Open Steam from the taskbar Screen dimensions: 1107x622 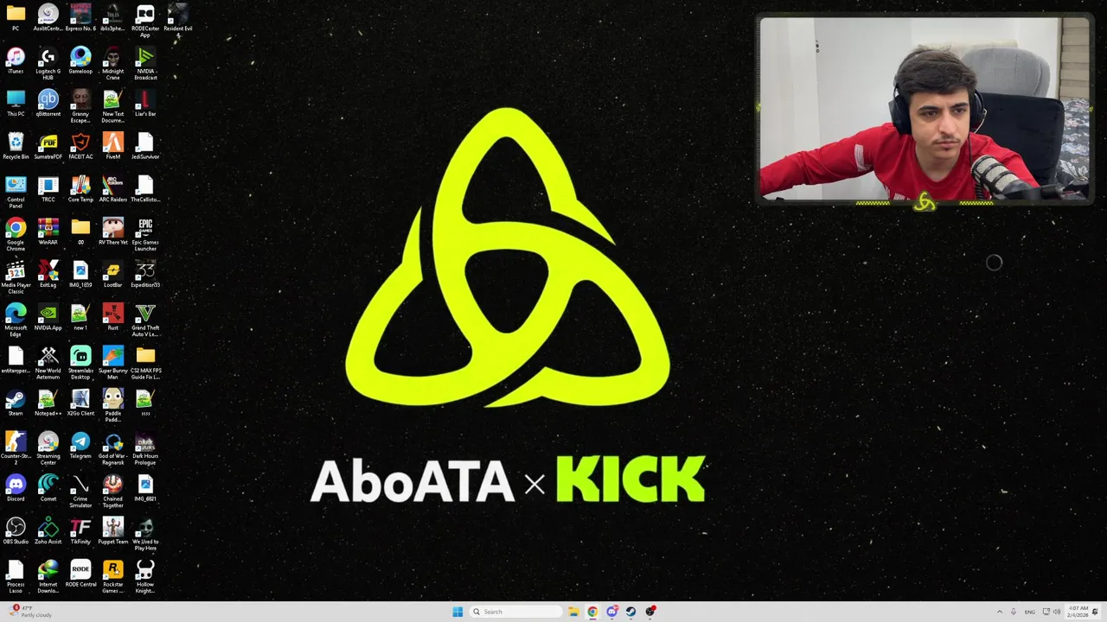631,612
